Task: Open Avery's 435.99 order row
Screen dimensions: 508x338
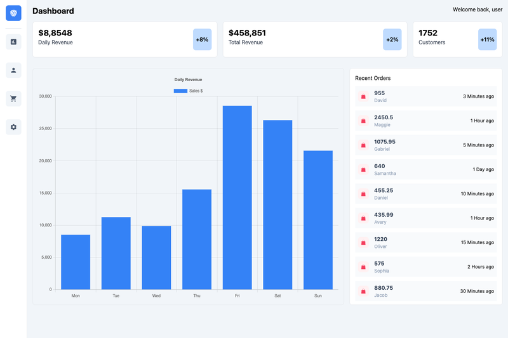Action: (425, 218)
